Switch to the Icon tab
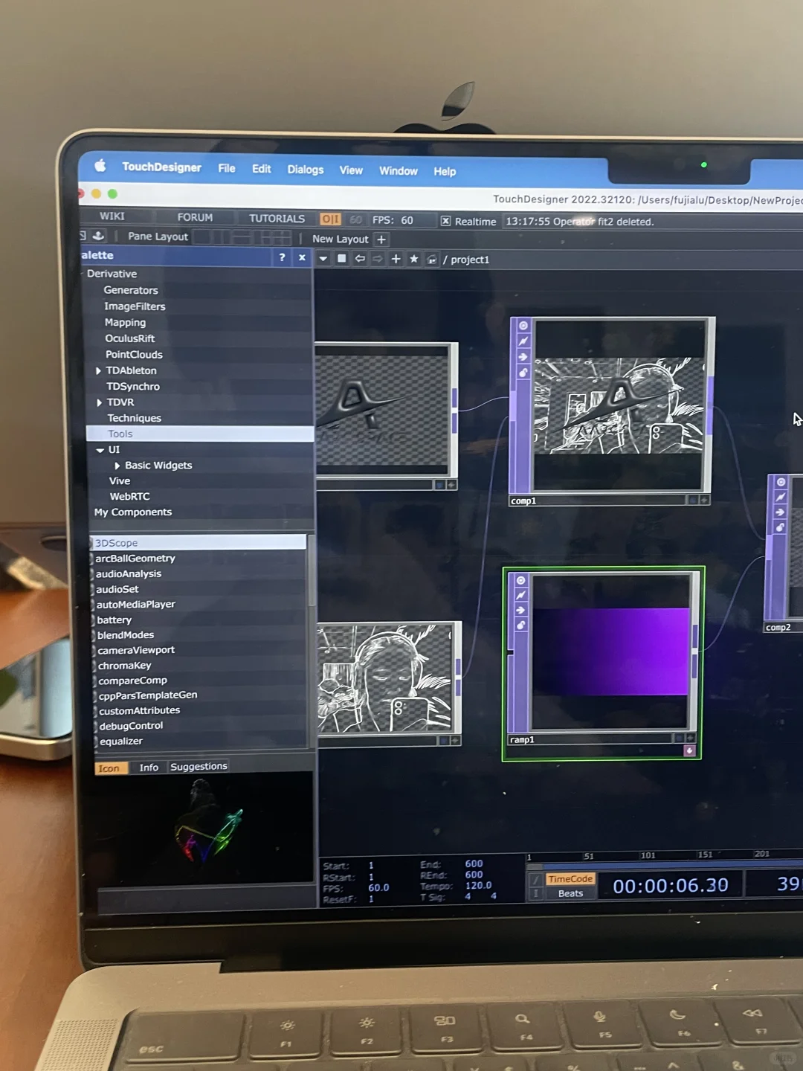 [109, 768]
